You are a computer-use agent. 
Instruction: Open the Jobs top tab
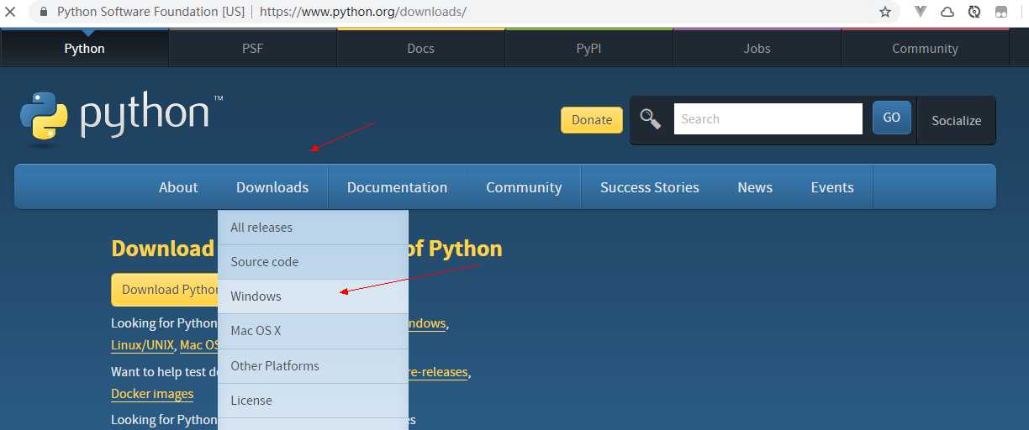pos(757,48)
